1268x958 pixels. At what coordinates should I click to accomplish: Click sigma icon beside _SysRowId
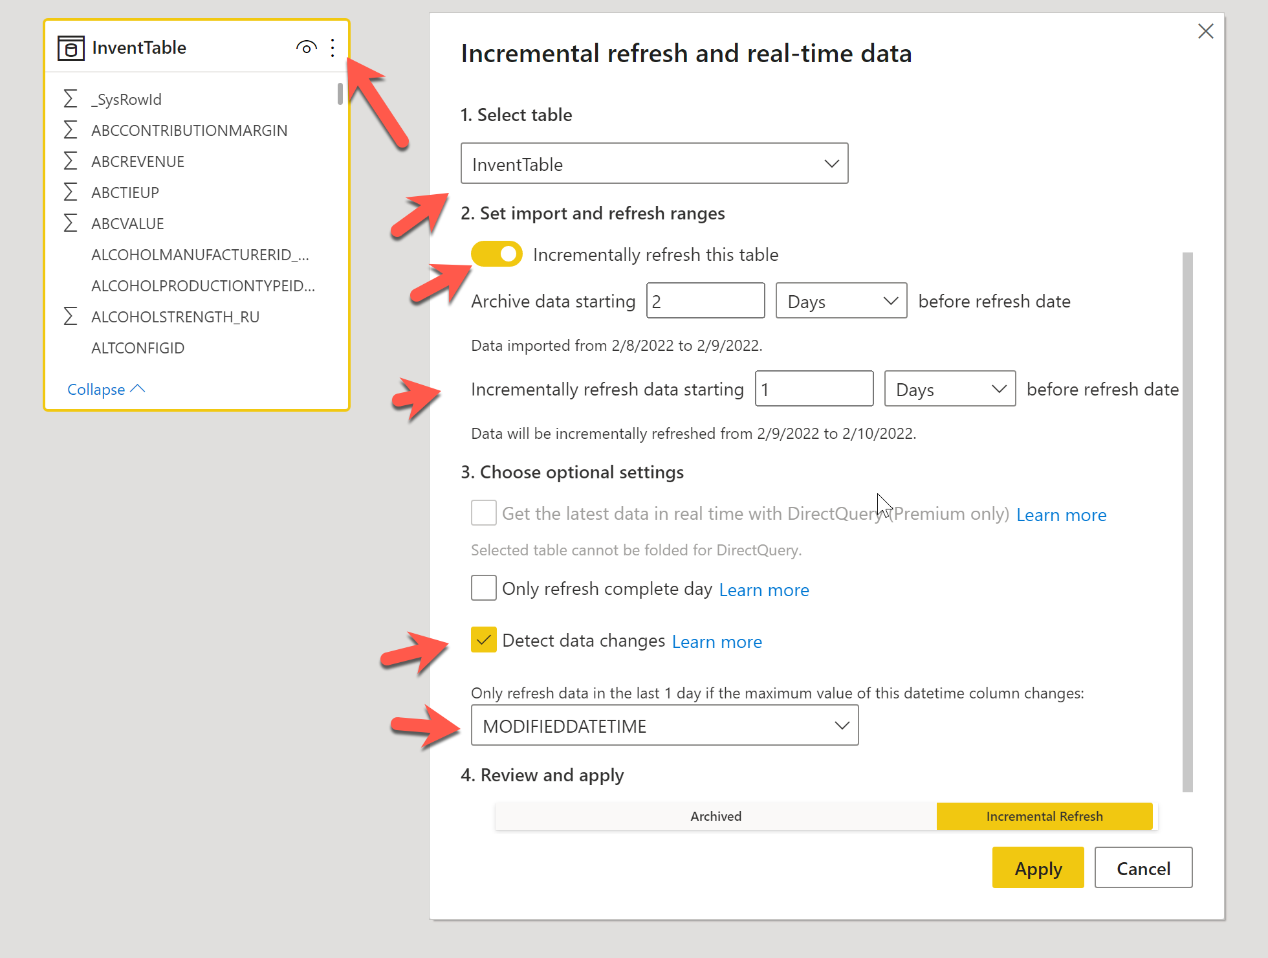(71, 99)
